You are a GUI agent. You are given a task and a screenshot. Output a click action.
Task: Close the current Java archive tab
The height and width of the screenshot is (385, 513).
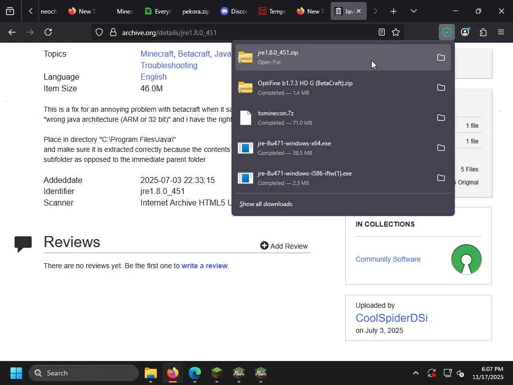click(359, 11)
